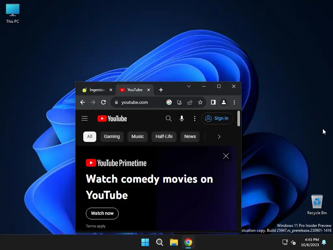
Task: Click the YouTube Primetime logo
Action: [116, 163]
